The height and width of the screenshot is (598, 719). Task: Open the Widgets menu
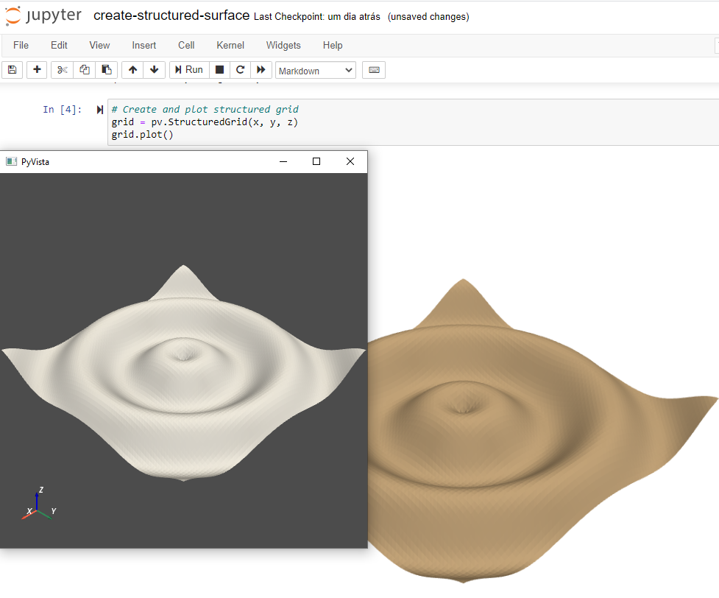click(x=283, y=45)
